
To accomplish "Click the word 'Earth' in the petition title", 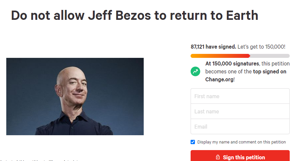I will [242, 15].
